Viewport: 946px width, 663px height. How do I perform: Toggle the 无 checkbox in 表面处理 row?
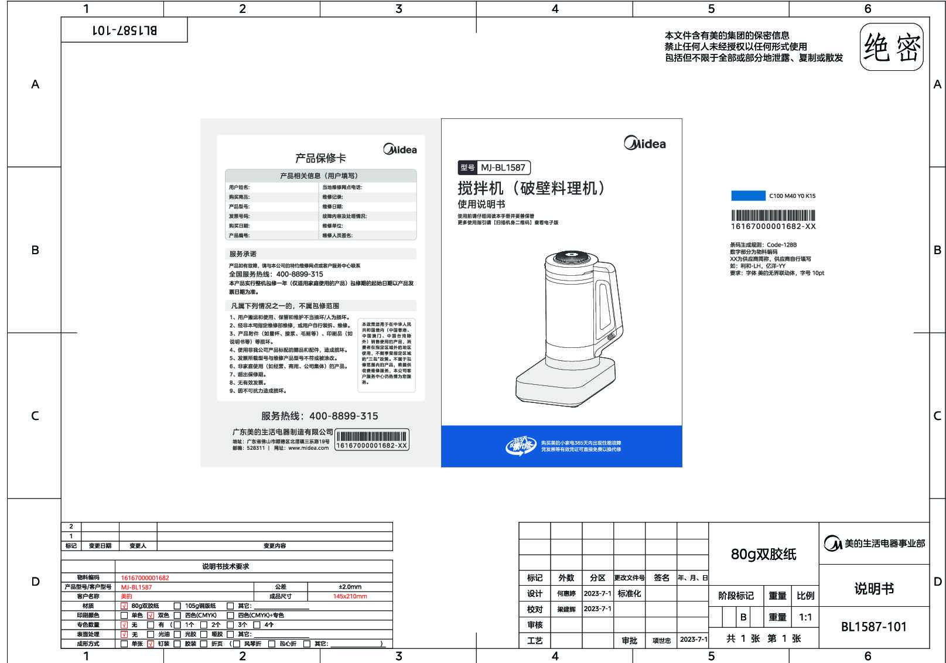(x=124, y=634)
